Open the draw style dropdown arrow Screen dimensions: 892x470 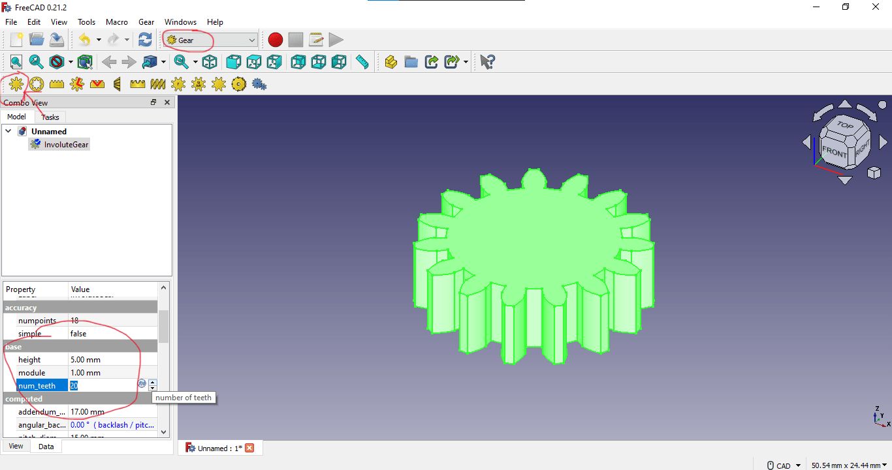pyautogui.click(x=71, y=62)
